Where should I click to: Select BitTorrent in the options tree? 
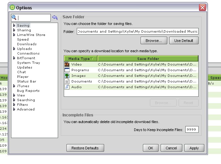tap(26, 58)
